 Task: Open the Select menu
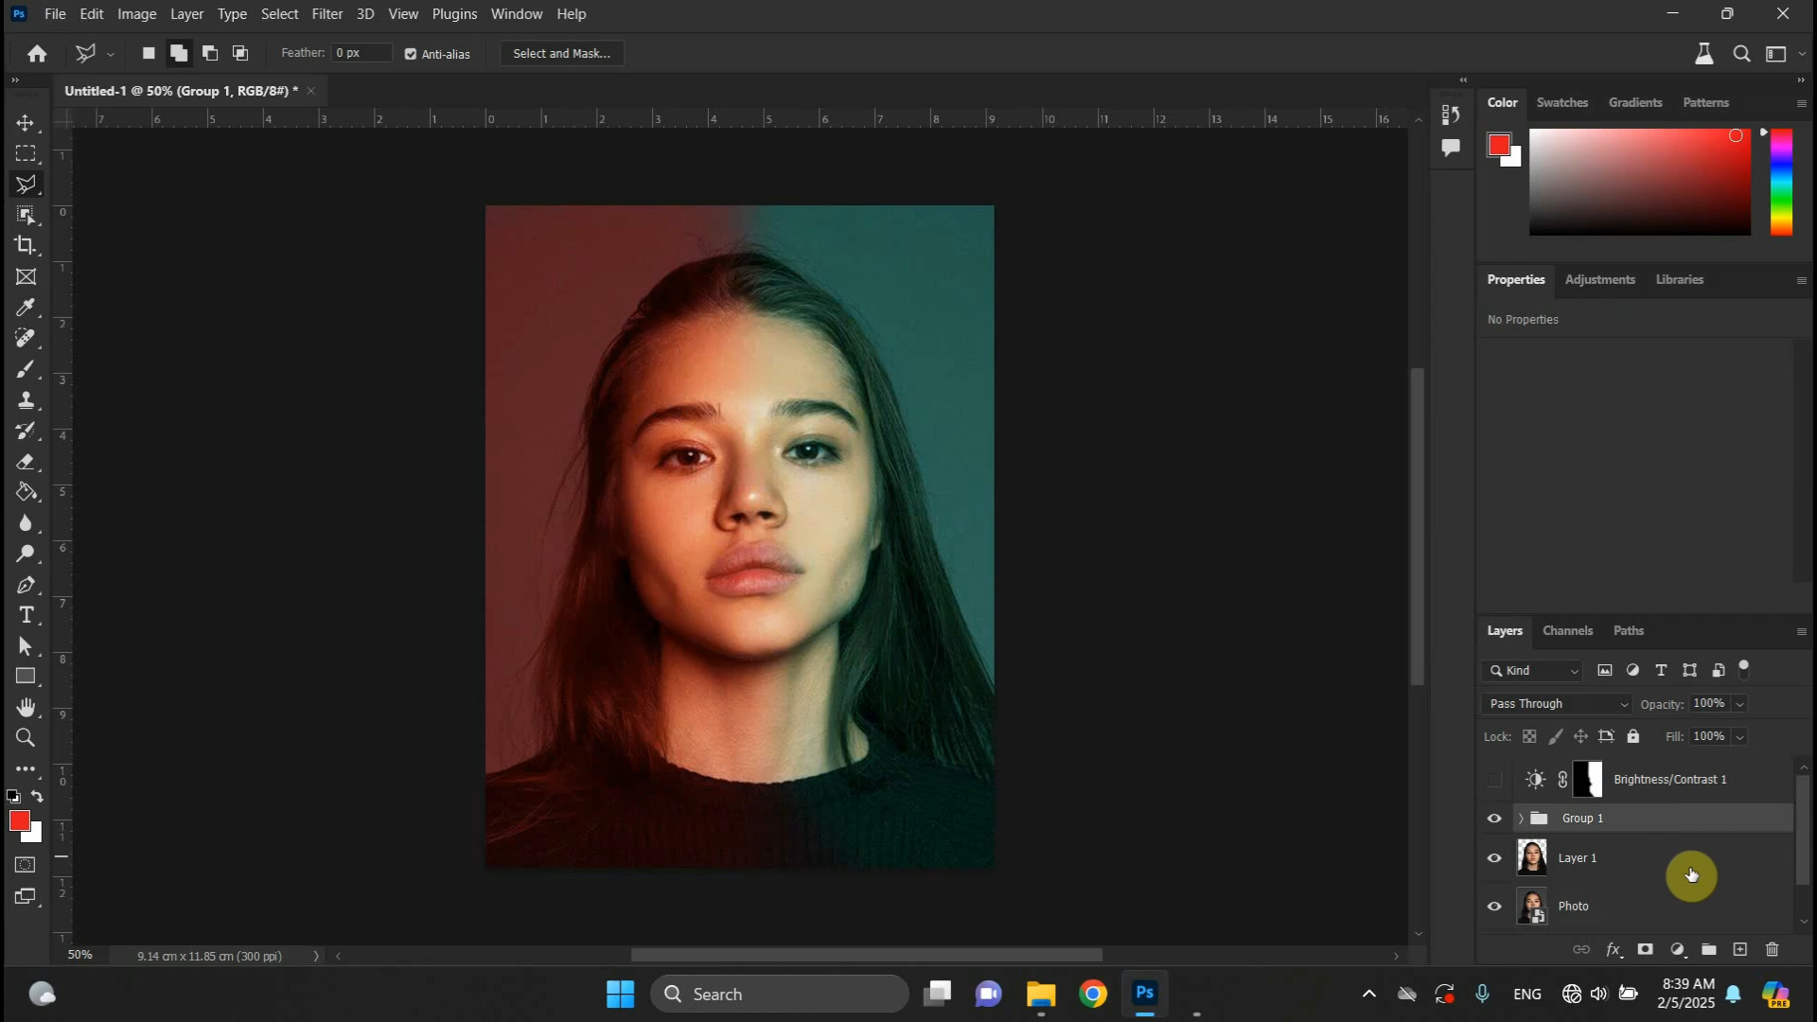click(x=279, y=14)
